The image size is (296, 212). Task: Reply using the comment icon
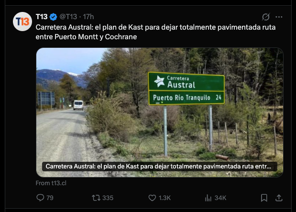(40, 198)
